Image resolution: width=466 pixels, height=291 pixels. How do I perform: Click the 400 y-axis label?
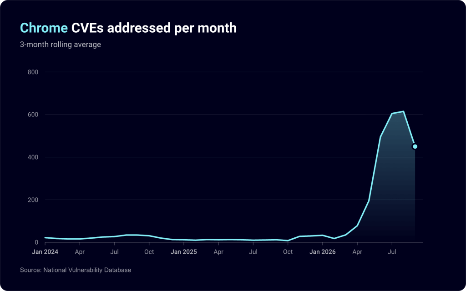coord(33,157)
